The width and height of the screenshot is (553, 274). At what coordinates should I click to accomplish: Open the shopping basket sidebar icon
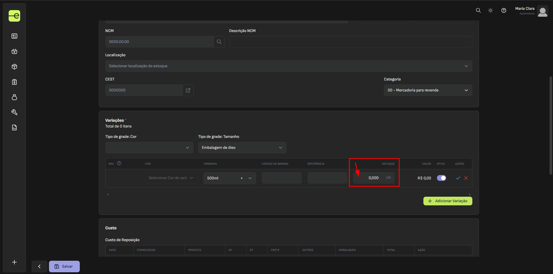tap(14, 51)
